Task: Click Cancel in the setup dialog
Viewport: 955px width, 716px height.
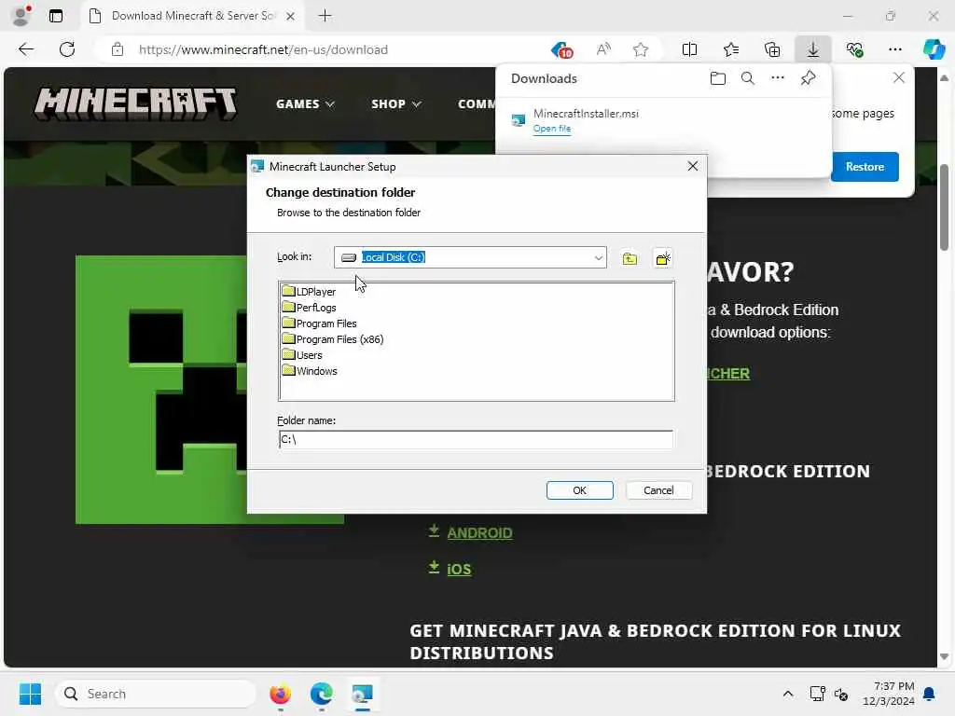Action: coord(658,490)
